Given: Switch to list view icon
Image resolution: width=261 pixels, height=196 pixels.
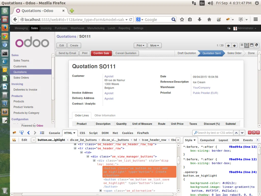Looking at the screenshot, I should (242, 45).
